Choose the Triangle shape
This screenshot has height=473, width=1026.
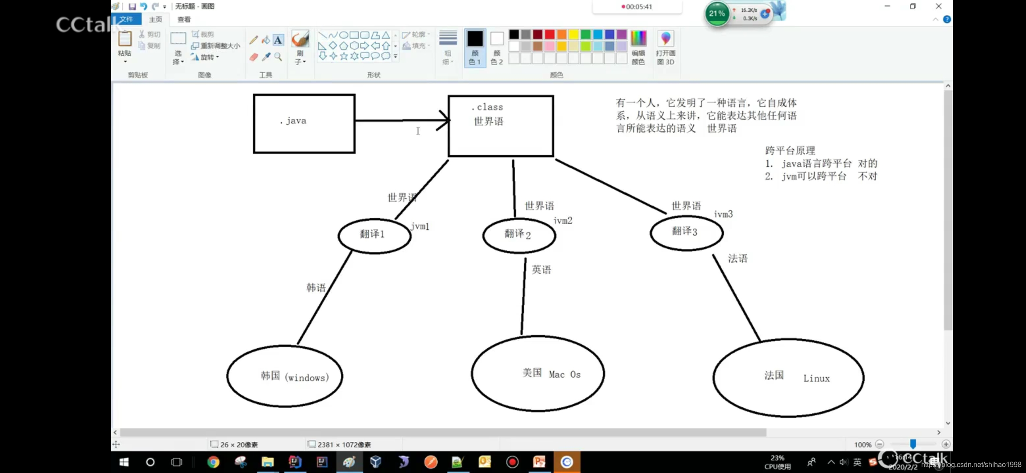386,35
